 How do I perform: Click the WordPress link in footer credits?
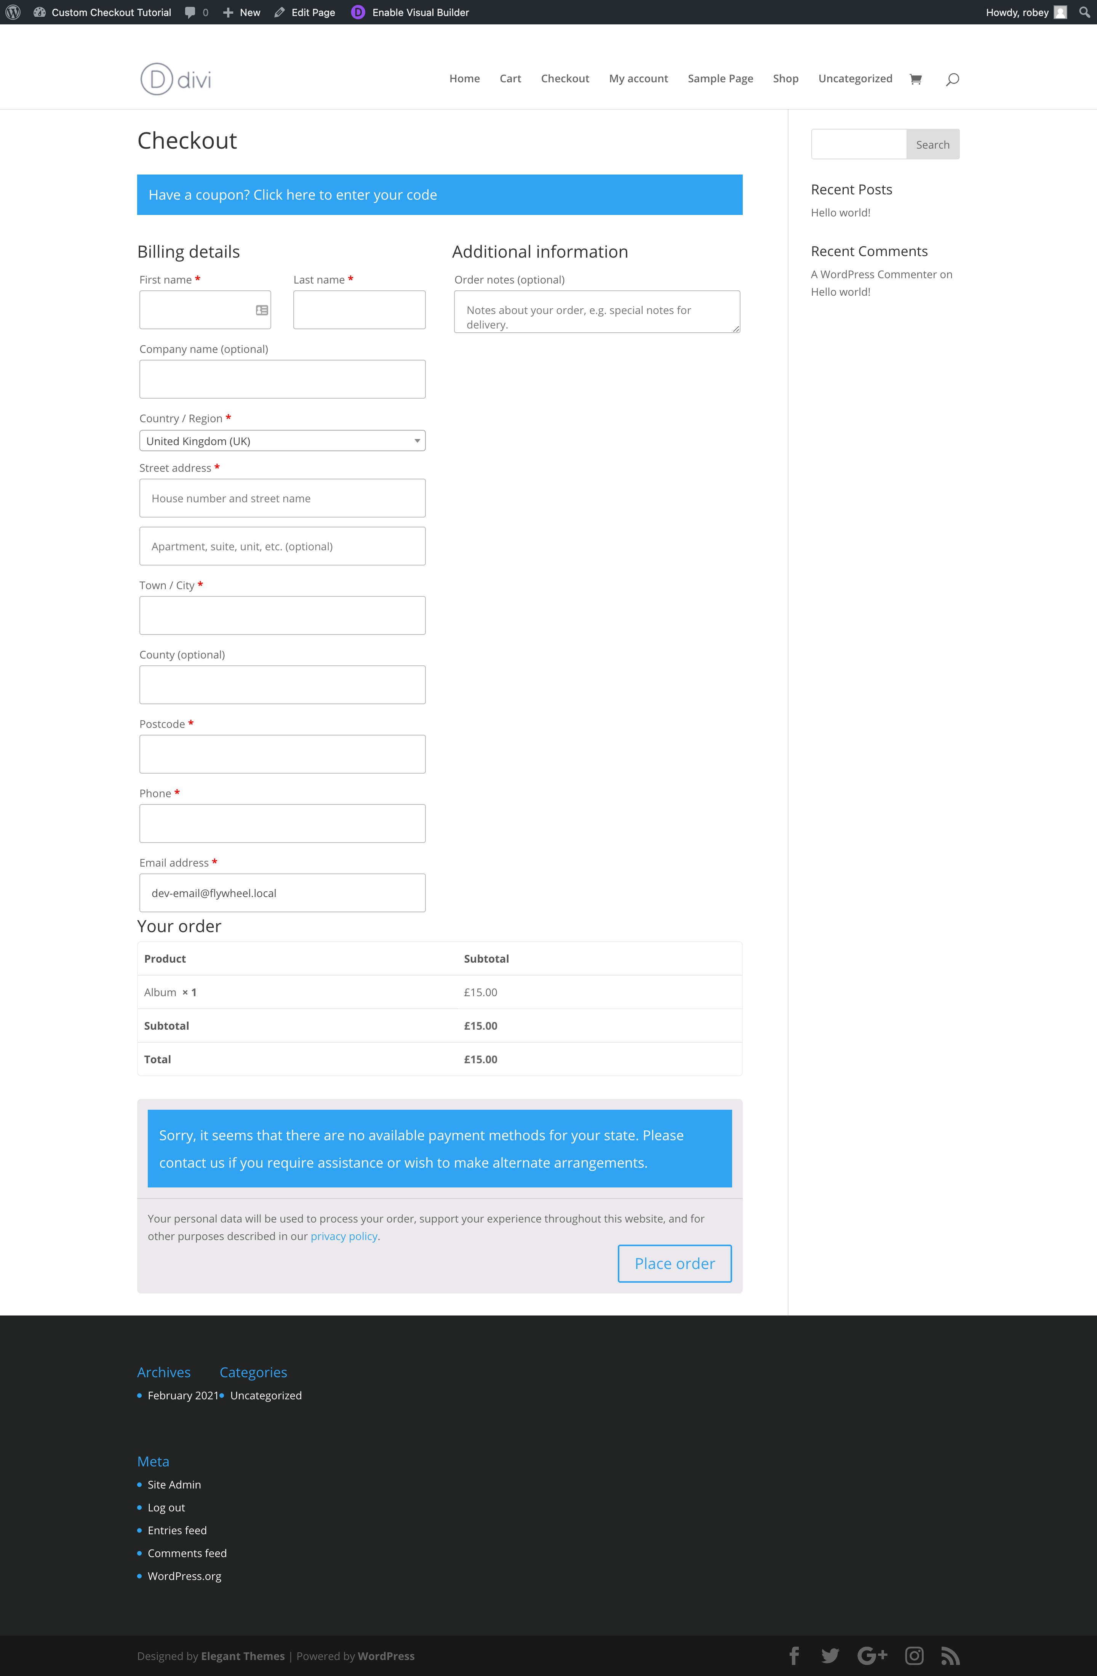click(x=385, y=1656)
